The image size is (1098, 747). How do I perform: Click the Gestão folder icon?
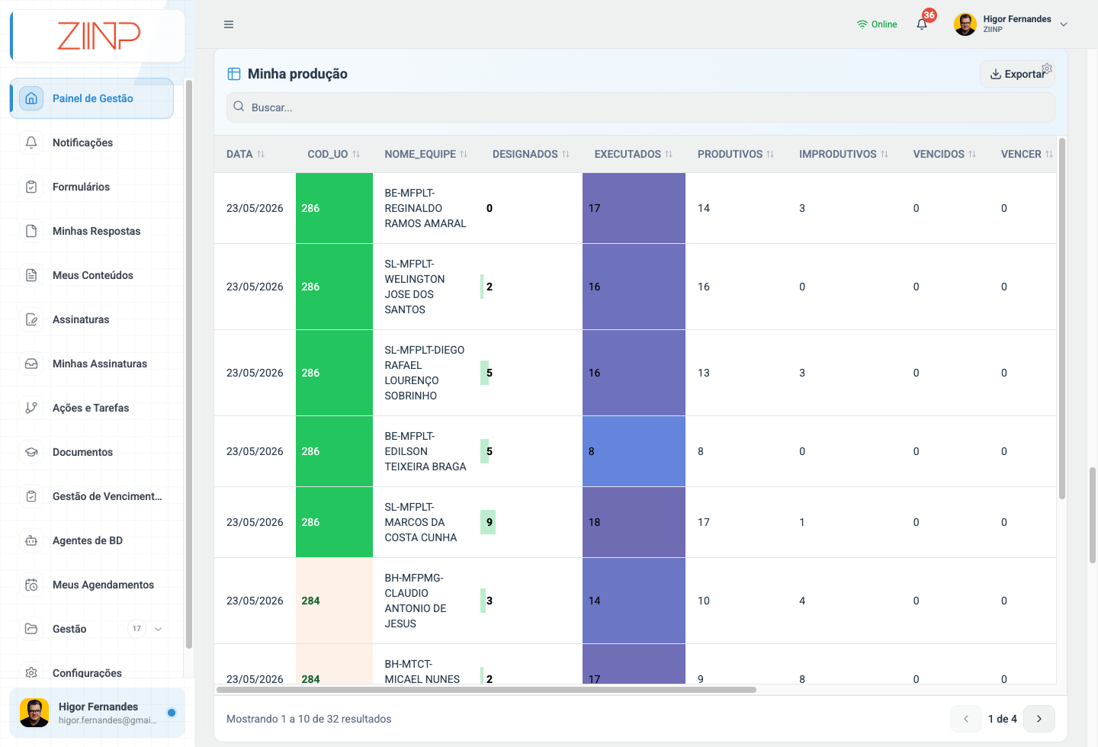pos(31,629)
